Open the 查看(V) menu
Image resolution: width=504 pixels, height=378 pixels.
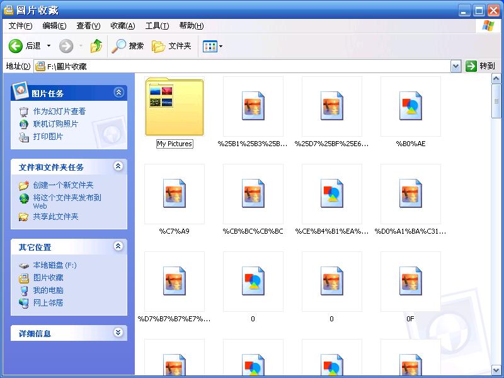pos(88,26)
